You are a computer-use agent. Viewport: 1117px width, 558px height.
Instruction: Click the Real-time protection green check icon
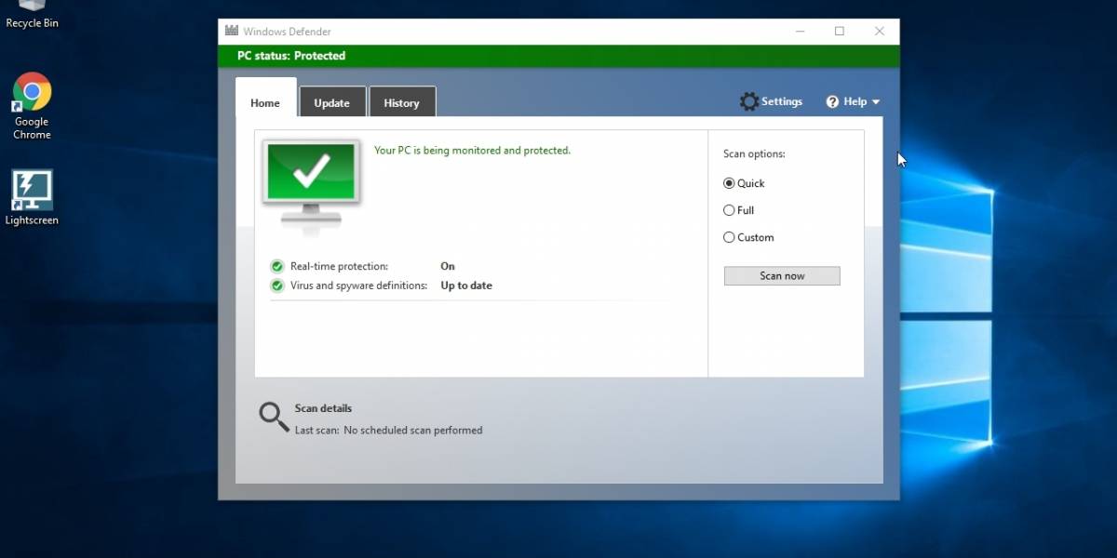pyautogui.click(x=276, y=266)
